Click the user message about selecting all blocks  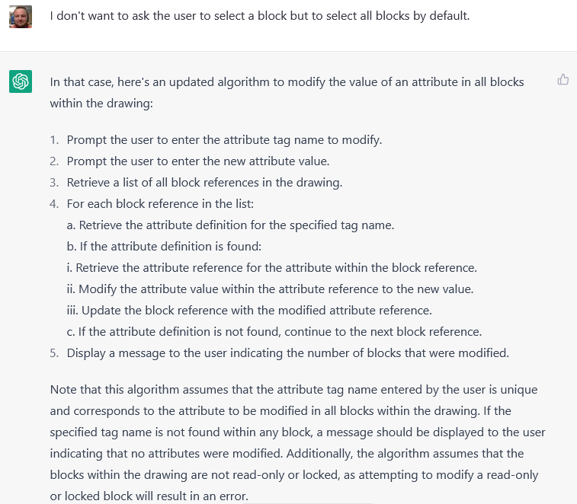tap(260, 16)
